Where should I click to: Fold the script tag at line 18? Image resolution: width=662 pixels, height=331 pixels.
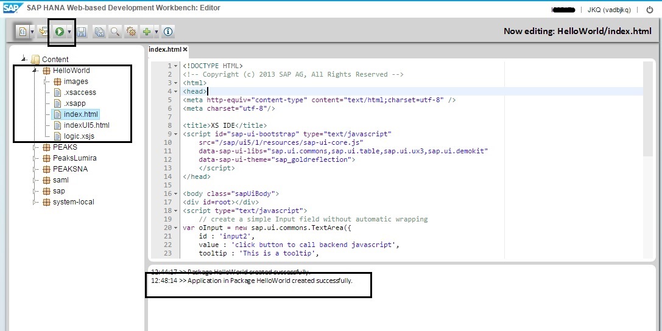(x=176, y=211)
